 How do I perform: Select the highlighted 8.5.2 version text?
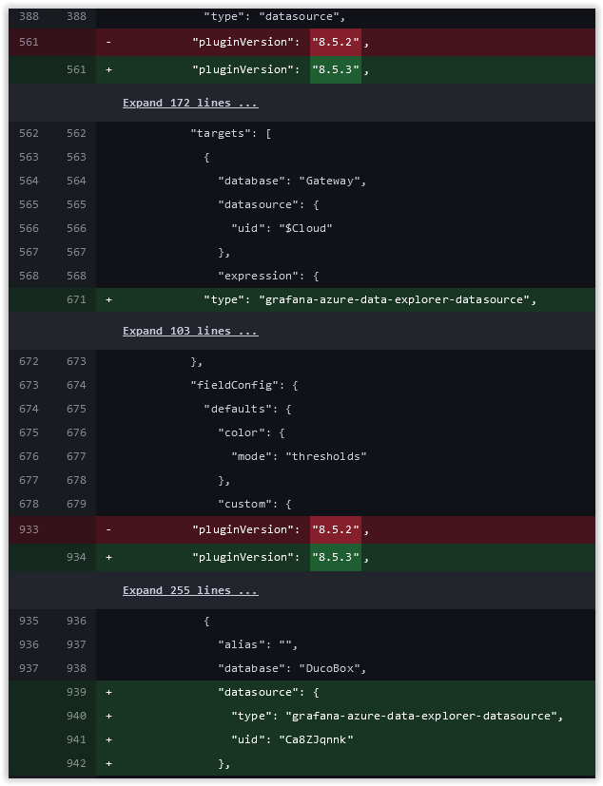(x=334, y=42)
